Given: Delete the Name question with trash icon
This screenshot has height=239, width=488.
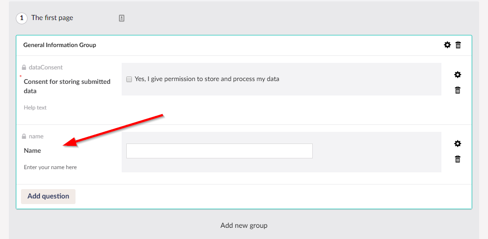Looking at the screenshot, I should [458, 159].
